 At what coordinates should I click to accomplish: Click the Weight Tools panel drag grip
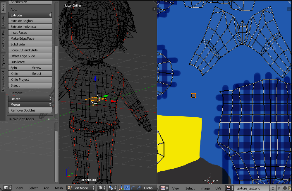pos(50,119)
